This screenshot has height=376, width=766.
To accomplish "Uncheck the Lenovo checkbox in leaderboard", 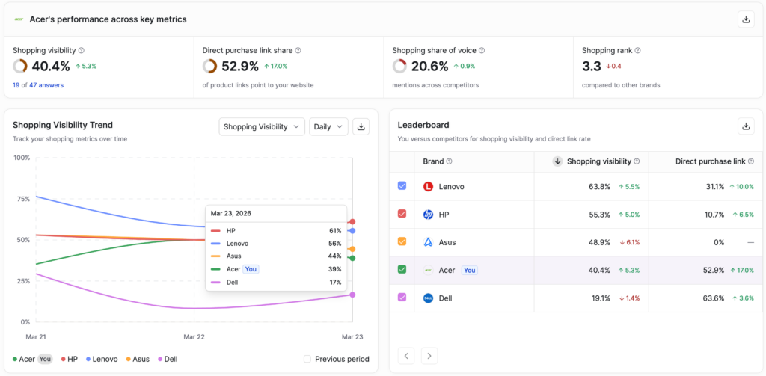I will [402, 186].
